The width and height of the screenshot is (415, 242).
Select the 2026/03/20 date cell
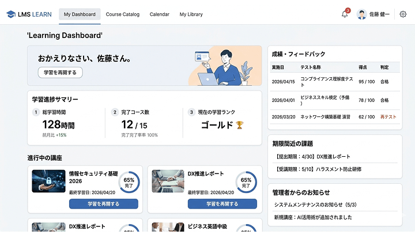(x=284, y=117)
